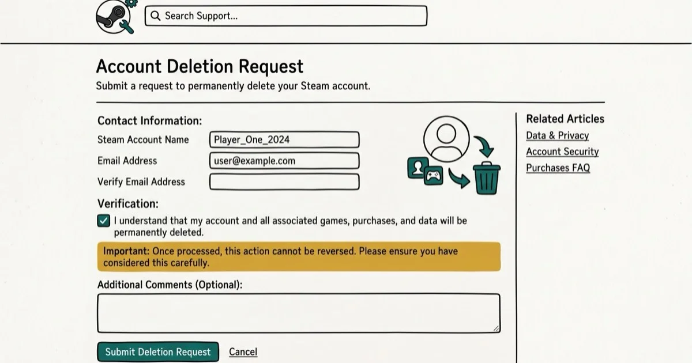
Task: Click the Cancel link
Action: point(243,351)
